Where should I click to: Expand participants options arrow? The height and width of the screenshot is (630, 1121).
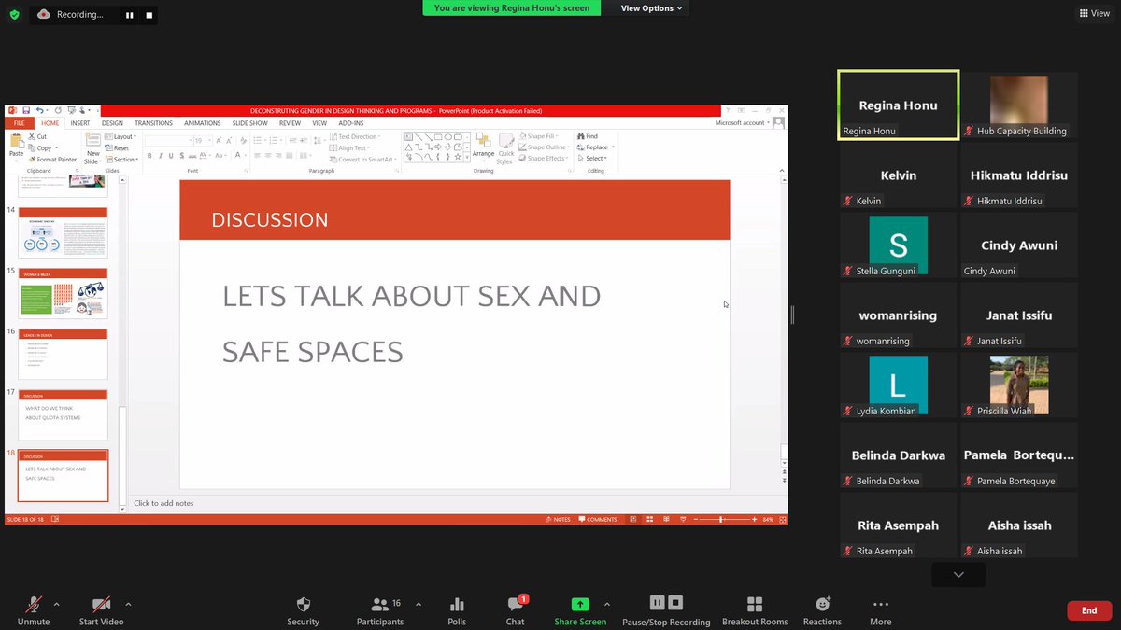coord(418,604)
